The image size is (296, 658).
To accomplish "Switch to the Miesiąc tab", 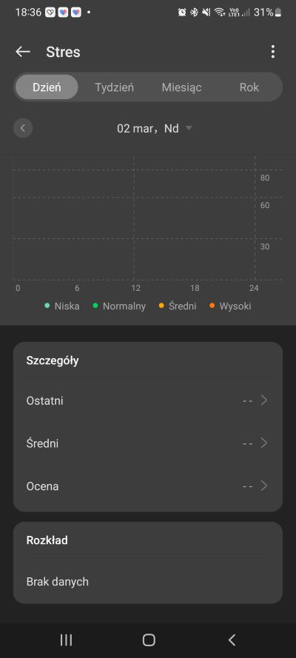I will [181, 87].
